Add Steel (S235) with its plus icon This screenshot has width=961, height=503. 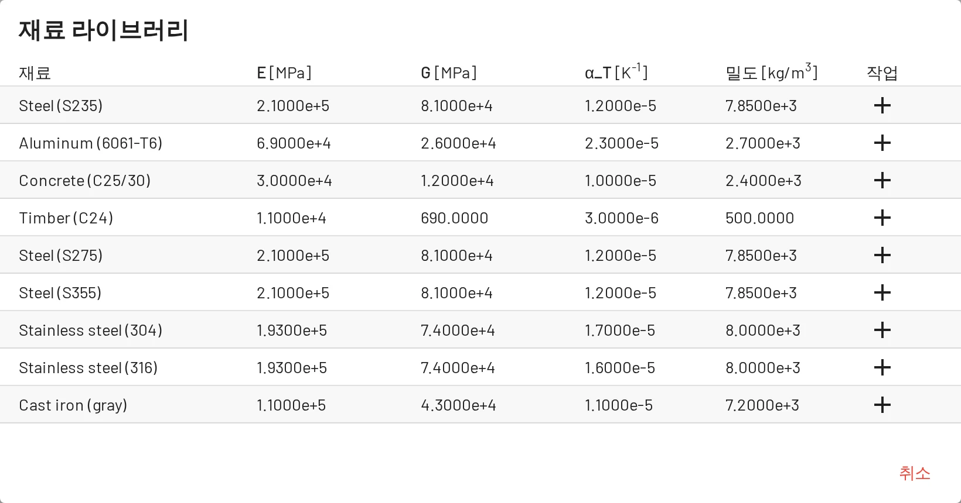[x=882, y=105]
